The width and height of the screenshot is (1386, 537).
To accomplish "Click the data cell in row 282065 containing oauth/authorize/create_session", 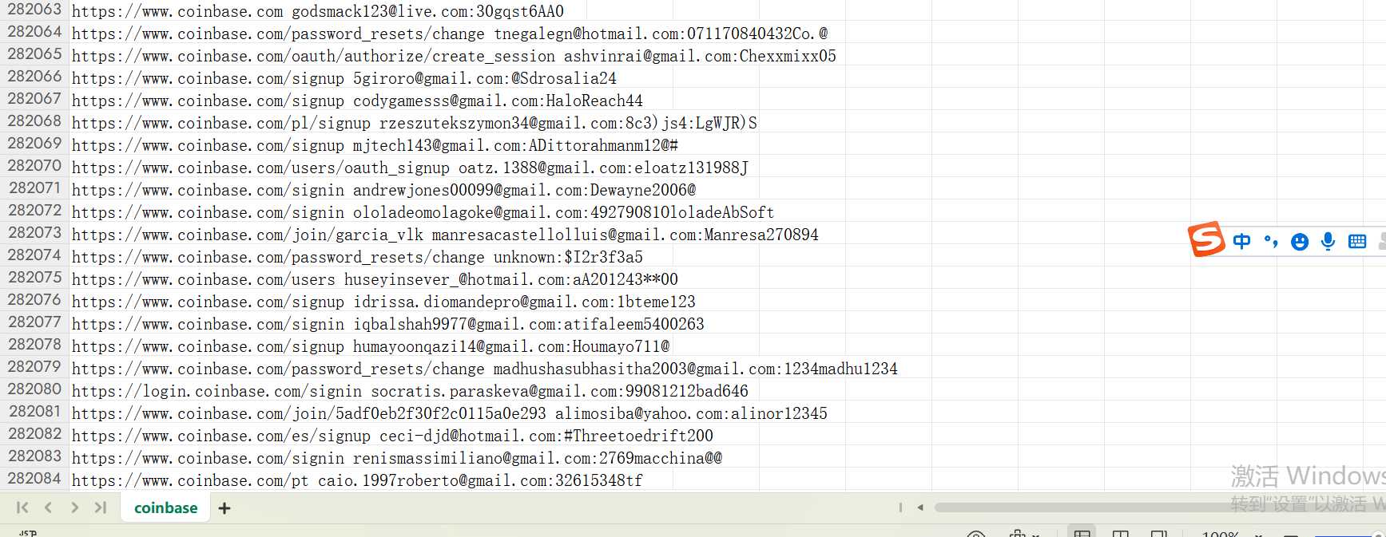I will coord(454,56).
